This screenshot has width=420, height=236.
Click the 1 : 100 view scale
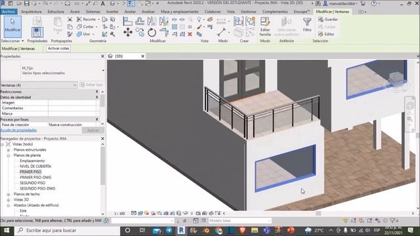click(x=119, y=214)
